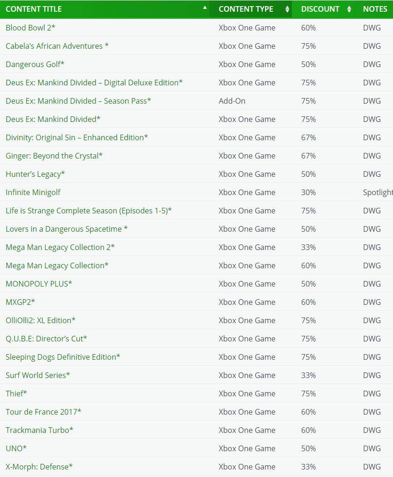393x477 pixels.
Task: Open Divinity: Original Sin Enhanced Edition
Action: (77, 137)
